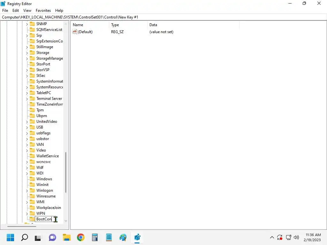
Task: Expand the Storage key
Action: 27,53
